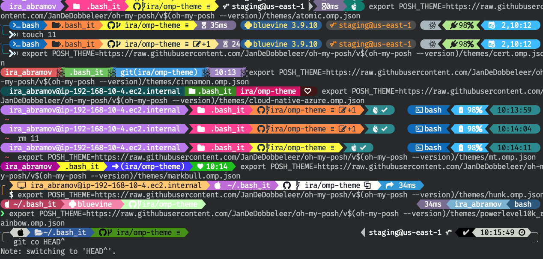Select the 'rm 11' command text
The width and height of the screenshot is (543, 259).
[28, 138]
